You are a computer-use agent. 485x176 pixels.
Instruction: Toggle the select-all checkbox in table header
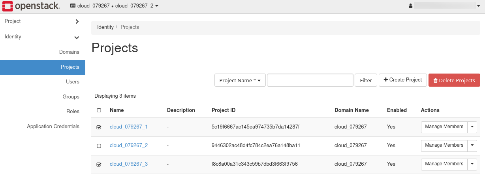tap(99, 110)
